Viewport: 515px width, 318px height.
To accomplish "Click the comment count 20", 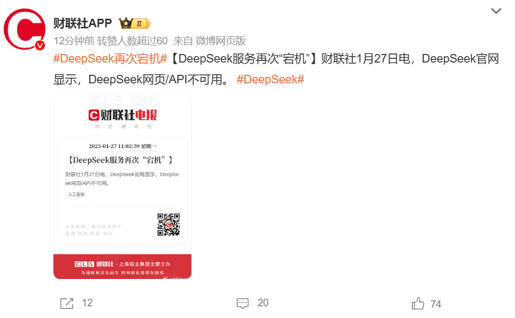I will click(x=263, y=303).
